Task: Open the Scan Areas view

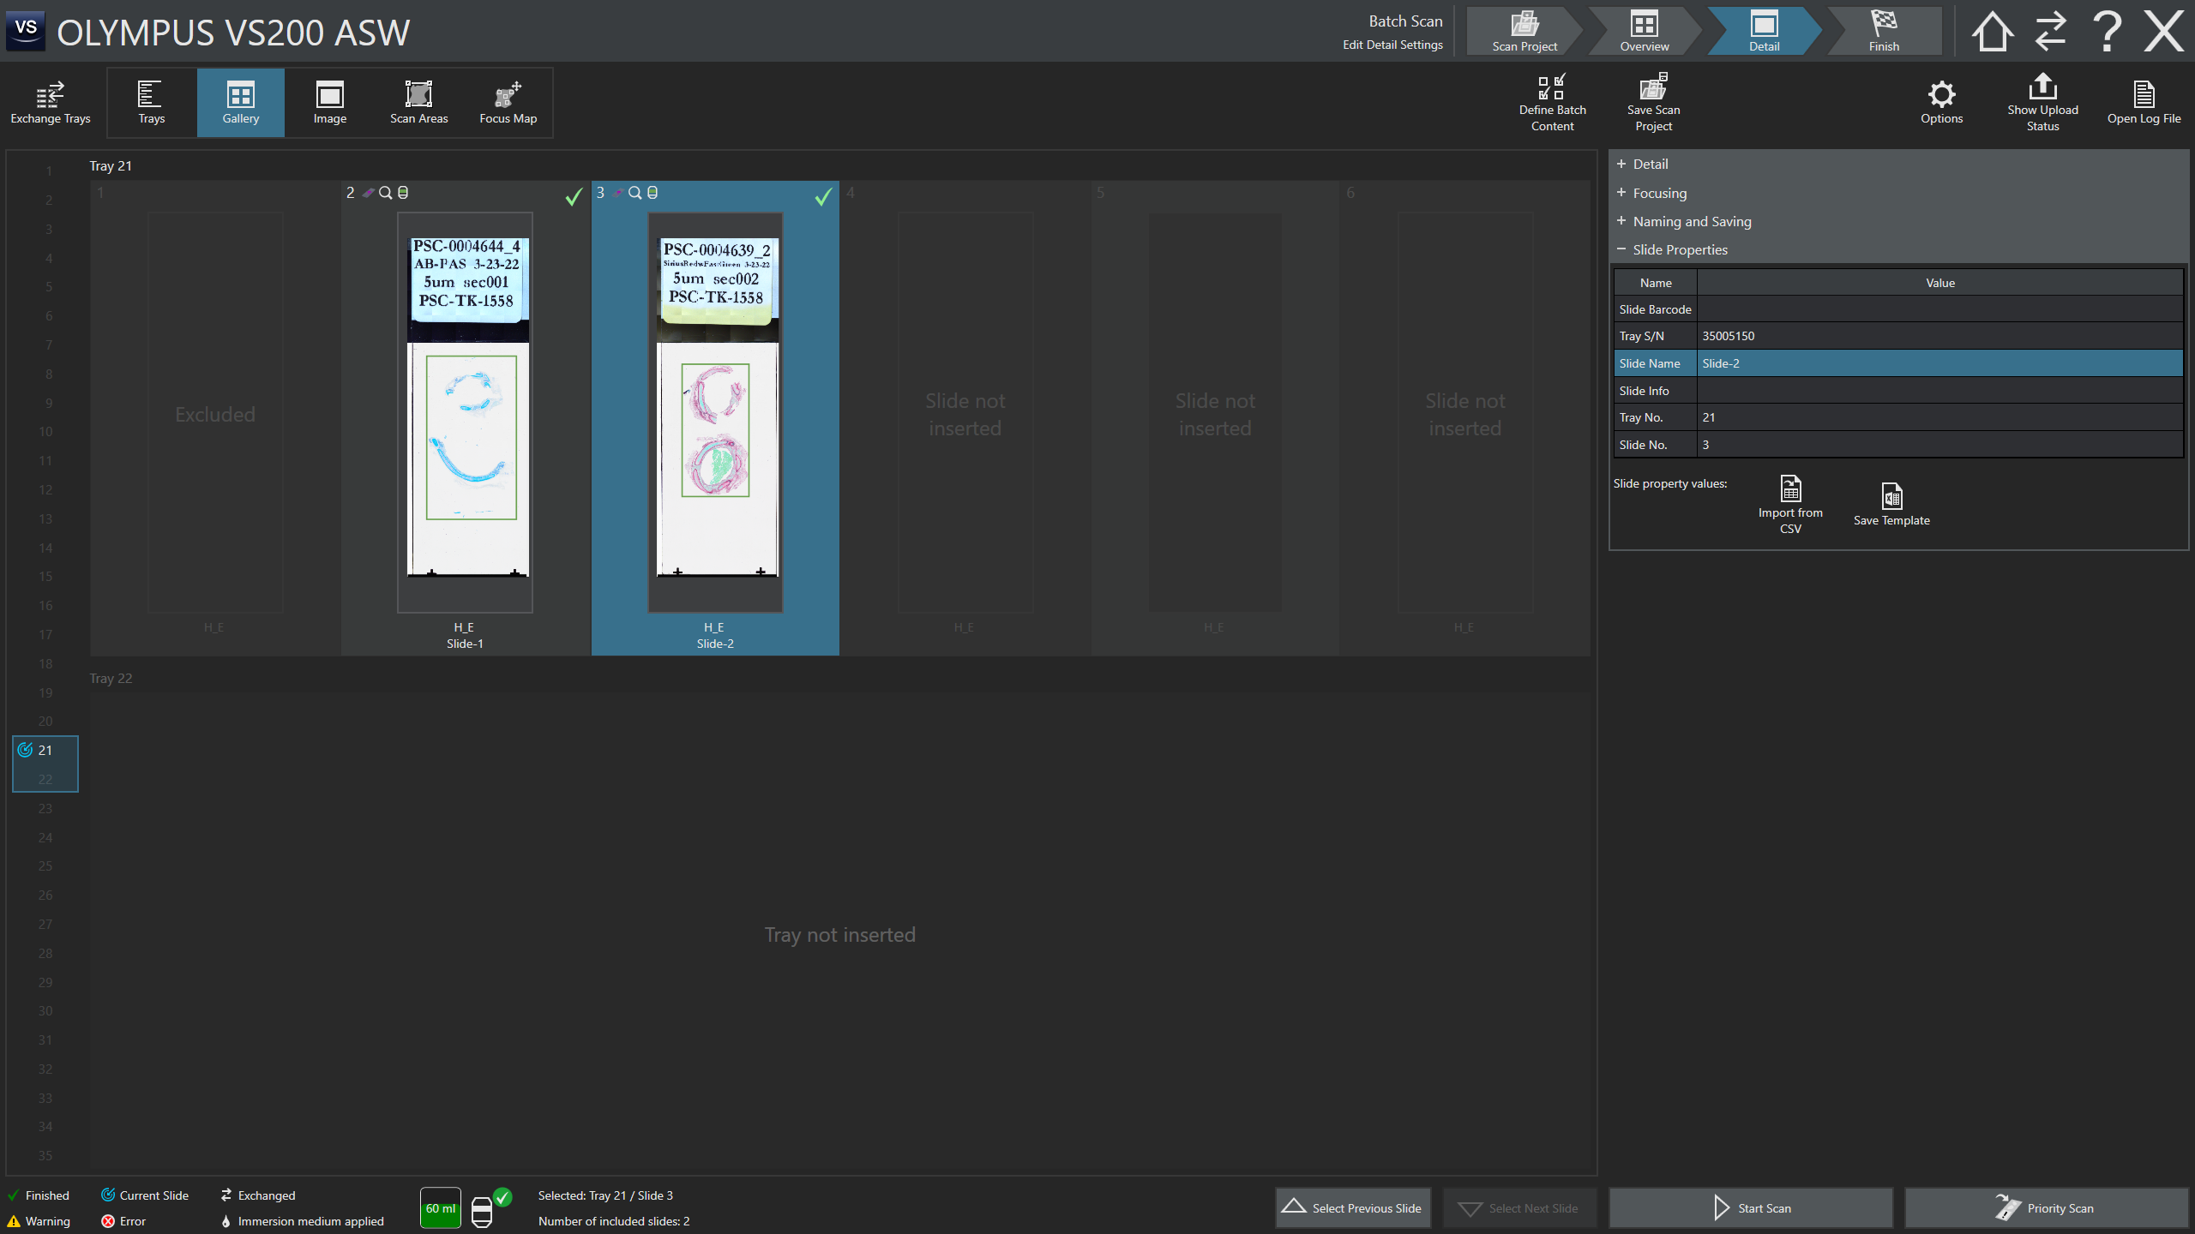Action: 418,102
